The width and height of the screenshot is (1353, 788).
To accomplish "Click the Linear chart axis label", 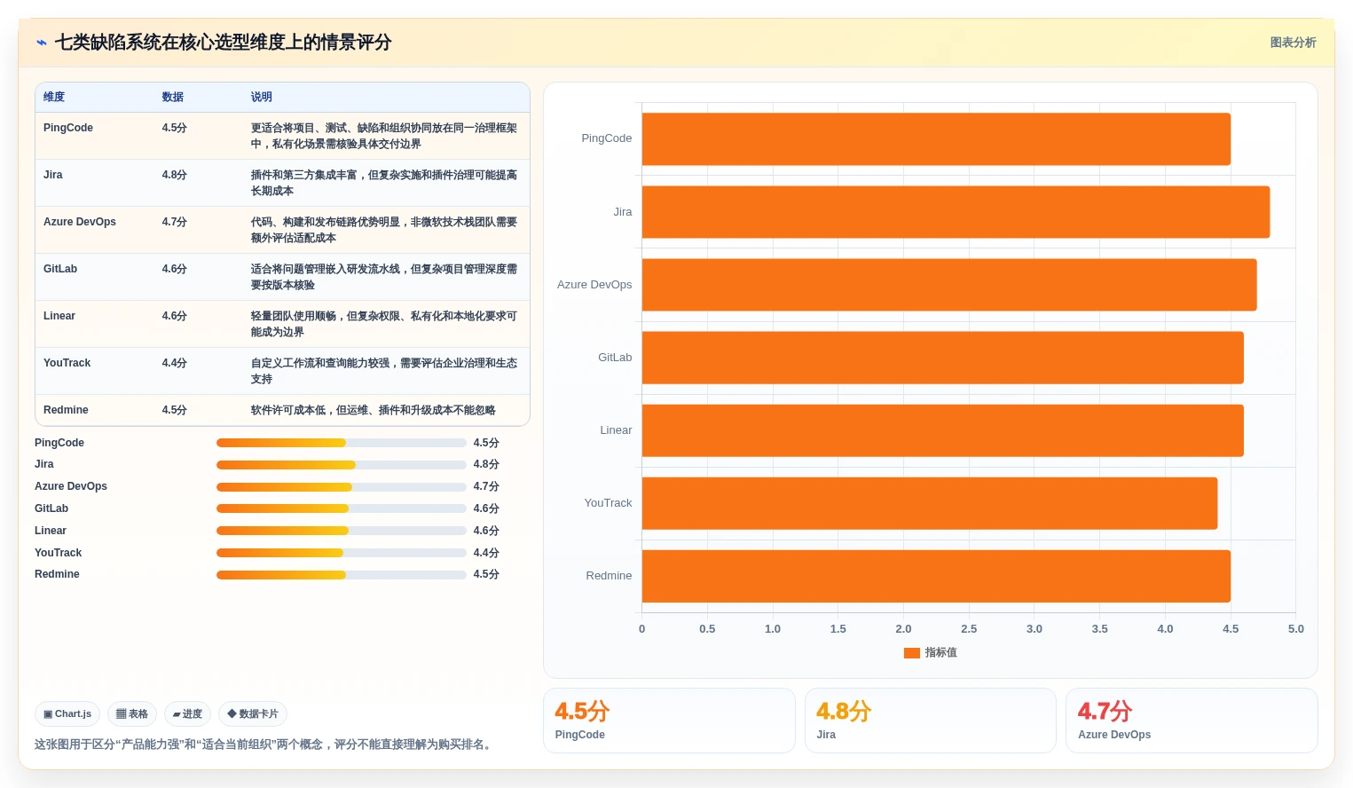I will coord(616,430).
